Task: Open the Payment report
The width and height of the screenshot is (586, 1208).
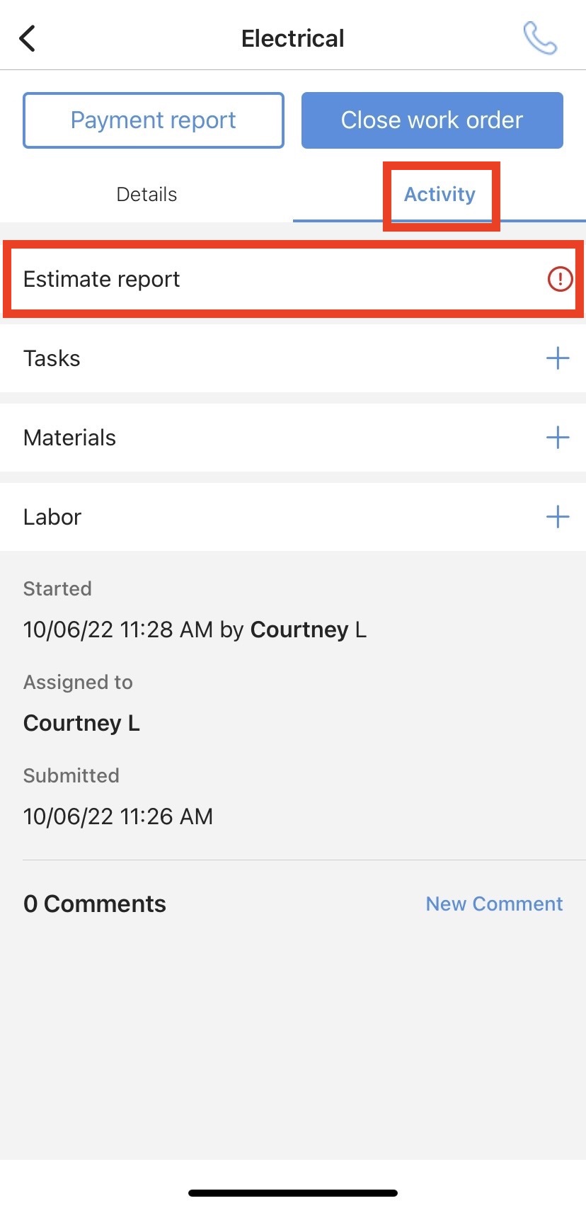Action: [154, 120]
